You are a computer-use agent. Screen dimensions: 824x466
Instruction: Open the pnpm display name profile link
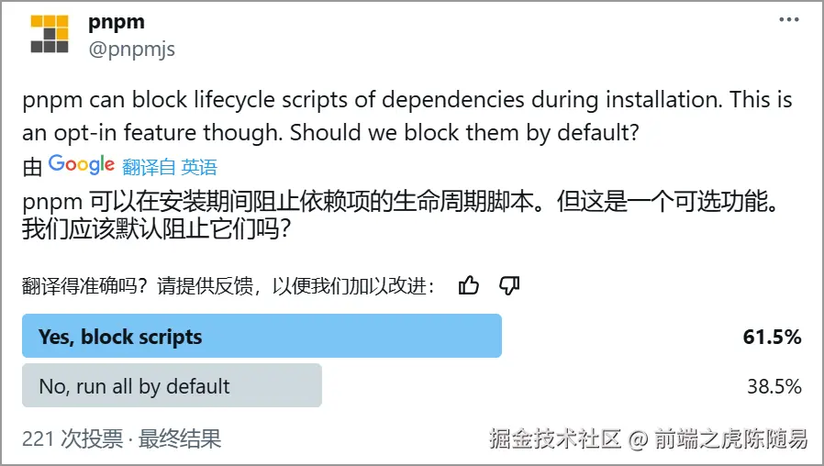click(x=116, y=21)
